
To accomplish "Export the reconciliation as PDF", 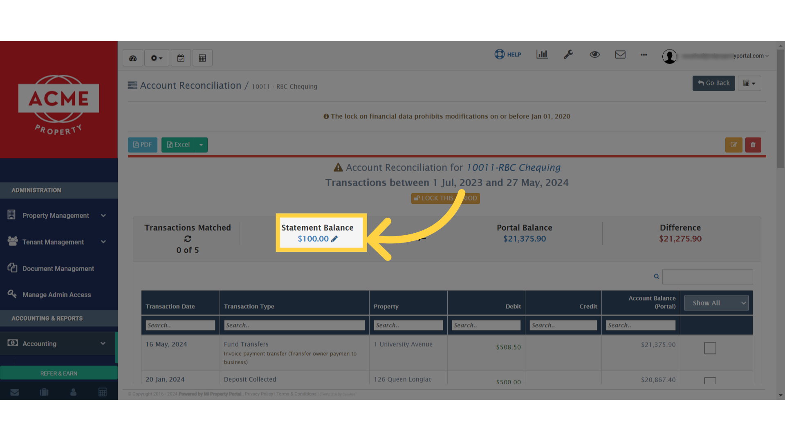I will point(142,145).
